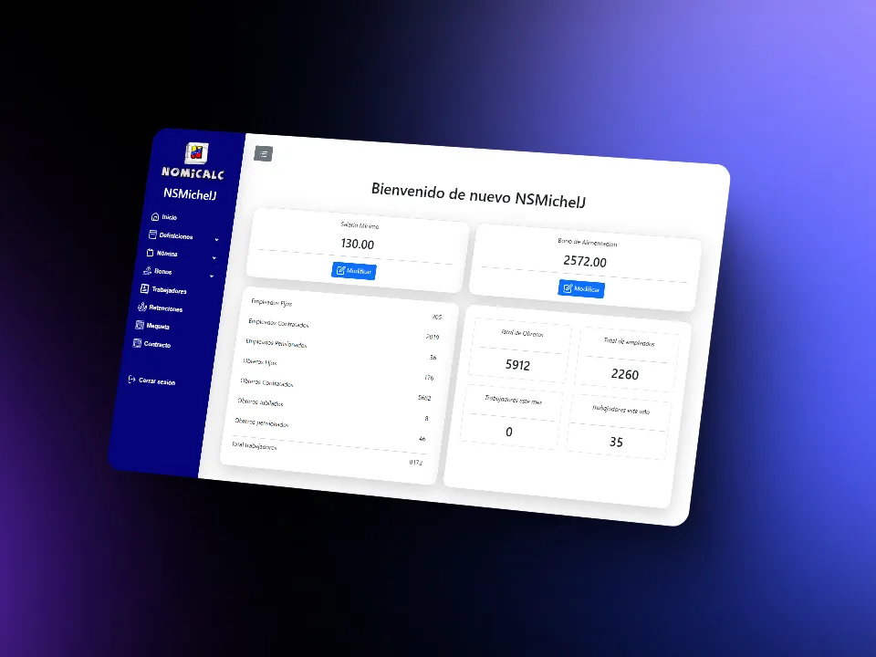Image resolution: width=876 pixels, height=657 pixels.
Task: Expand the Bonos chevron arrow
Action: pos(212,276)
